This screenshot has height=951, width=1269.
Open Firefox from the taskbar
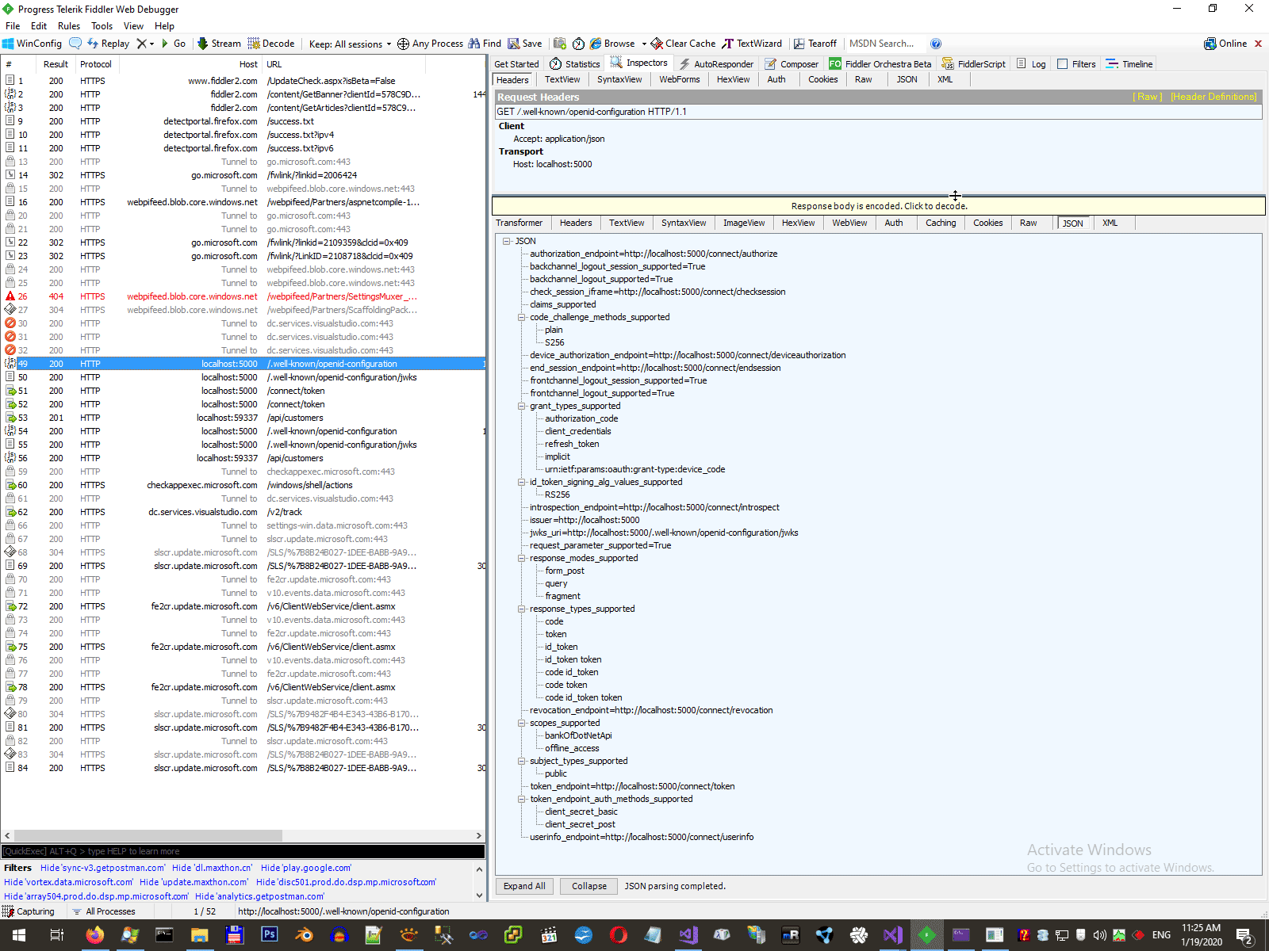pyautogui.click(x=94, y=935)
